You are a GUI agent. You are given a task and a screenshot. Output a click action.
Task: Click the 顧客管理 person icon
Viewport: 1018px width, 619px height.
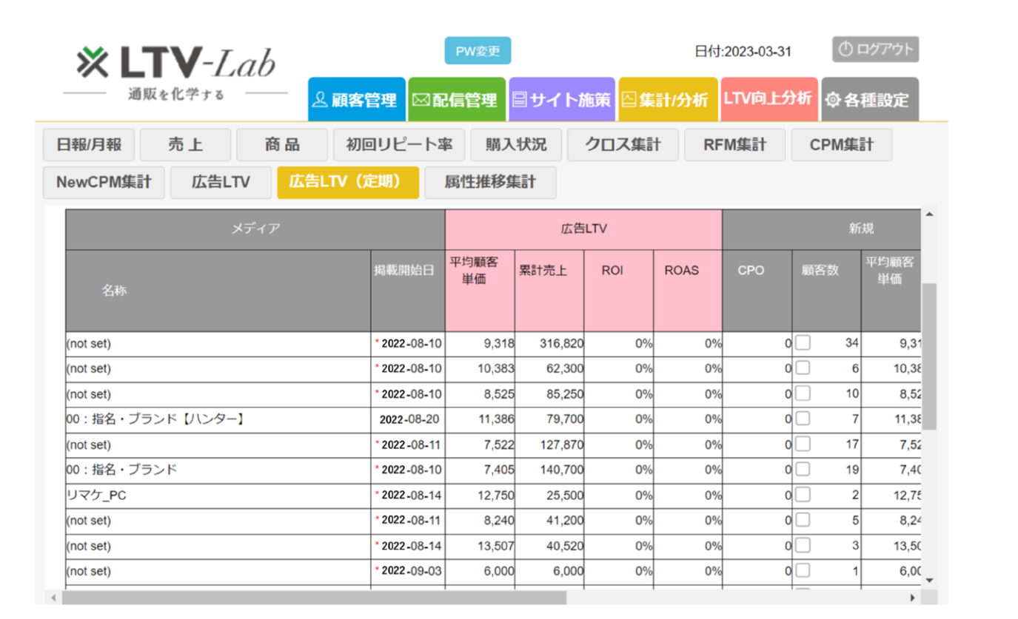pyautogui.click(x=320, y=100)
